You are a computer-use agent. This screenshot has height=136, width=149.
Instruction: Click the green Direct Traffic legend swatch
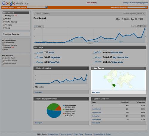(64, 109)
